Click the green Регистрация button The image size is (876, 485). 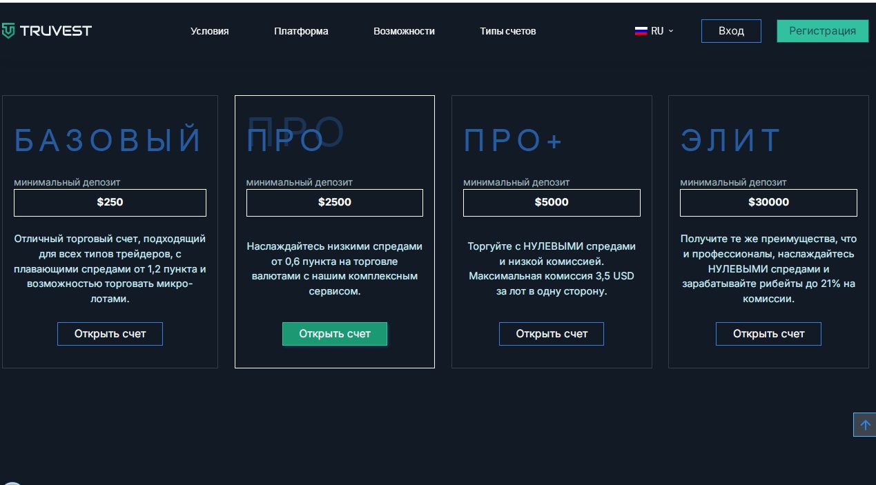coord(823,31)
